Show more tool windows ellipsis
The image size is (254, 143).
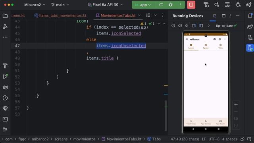coord(5,37)
